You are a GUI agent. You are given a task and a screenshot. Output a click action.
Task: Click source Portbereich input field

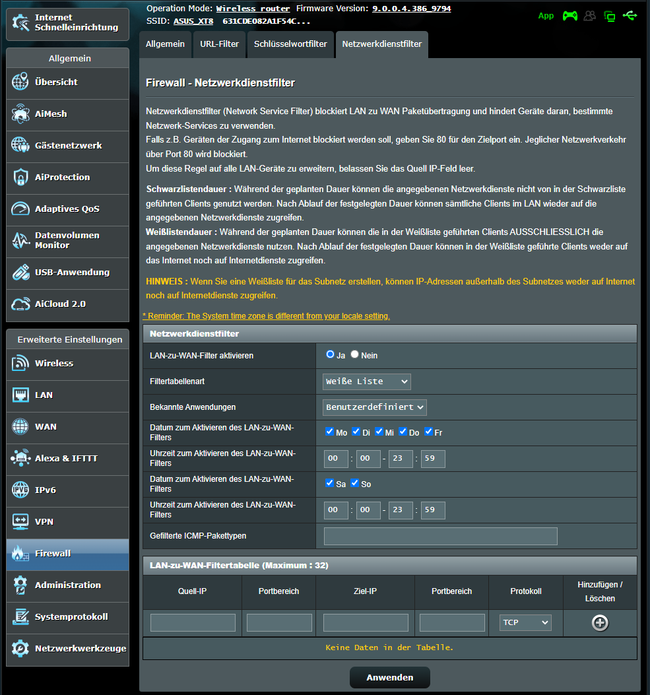pyautogui.click(x=279, y=623)
